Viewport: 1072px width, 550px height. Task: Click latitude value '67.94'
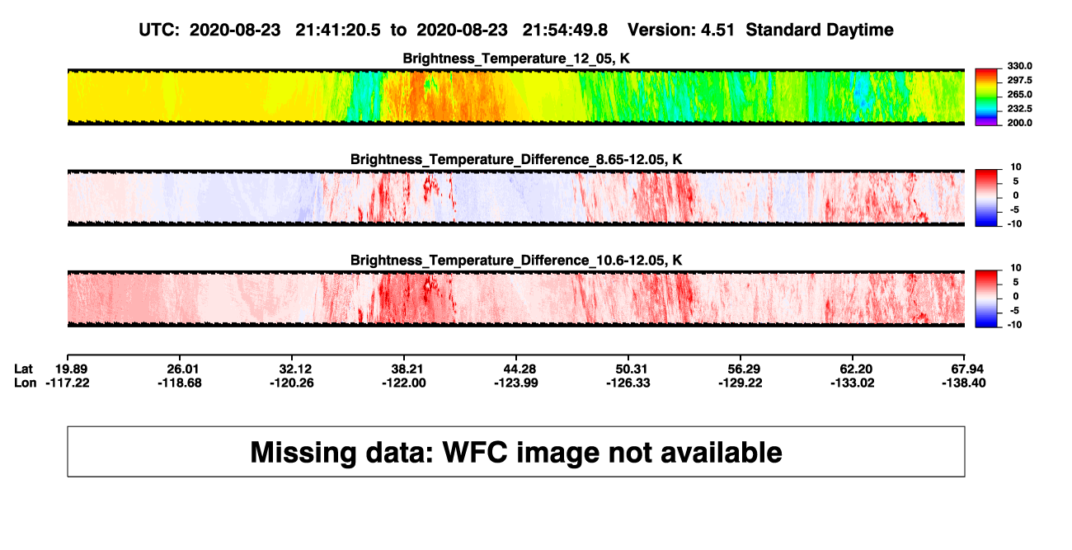click(968, 369)
